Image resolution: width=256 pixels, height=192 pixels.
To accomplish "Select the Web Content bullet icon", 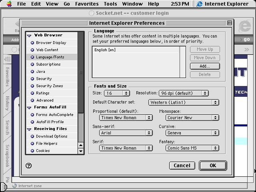I will coord(32,50).
